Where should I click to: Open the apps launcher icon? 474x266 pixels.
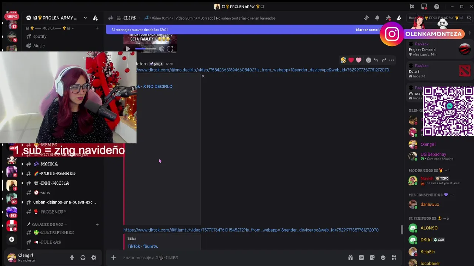394,258
